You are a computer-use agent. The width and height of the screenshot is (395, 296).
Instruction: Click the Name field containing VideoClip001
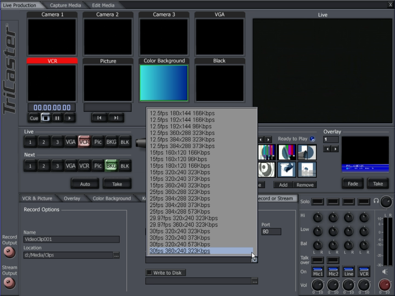(72, 239)
